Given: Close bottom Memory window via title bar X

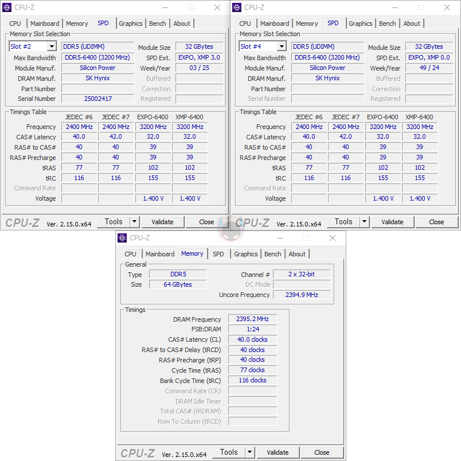Looking at the screenshot, I should coord(333,238).
